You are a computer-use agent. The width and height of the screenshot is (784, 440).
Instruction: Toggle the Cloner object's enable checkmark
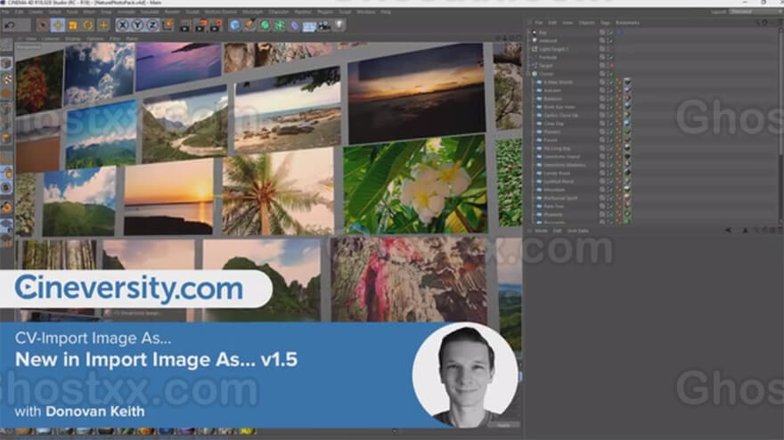[x=610, y=74]
